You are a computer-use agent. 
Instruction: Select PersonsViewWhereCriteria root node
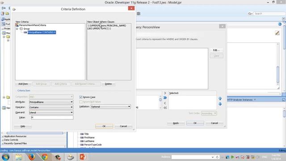[x=33, y=25]
